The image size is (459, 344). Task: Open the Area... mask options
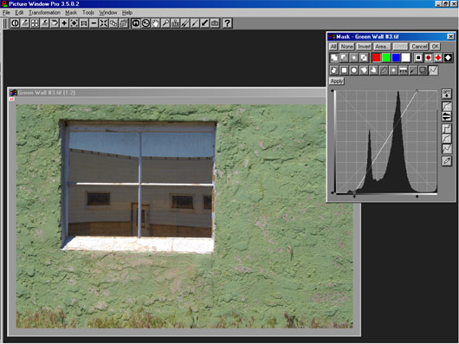tap(382, 47)
